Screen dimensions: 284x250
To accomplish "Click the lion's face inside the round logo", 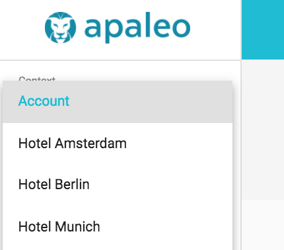I will pyautogui.click(x=60, y=28).
